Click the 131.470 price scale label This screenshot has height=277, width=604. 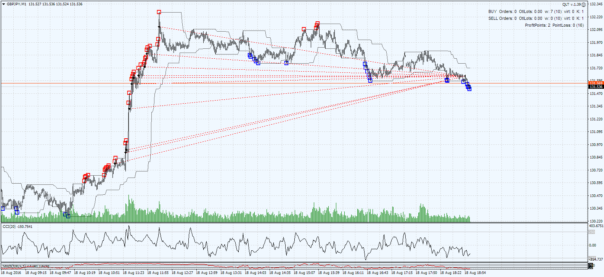(x=596, y=94)
